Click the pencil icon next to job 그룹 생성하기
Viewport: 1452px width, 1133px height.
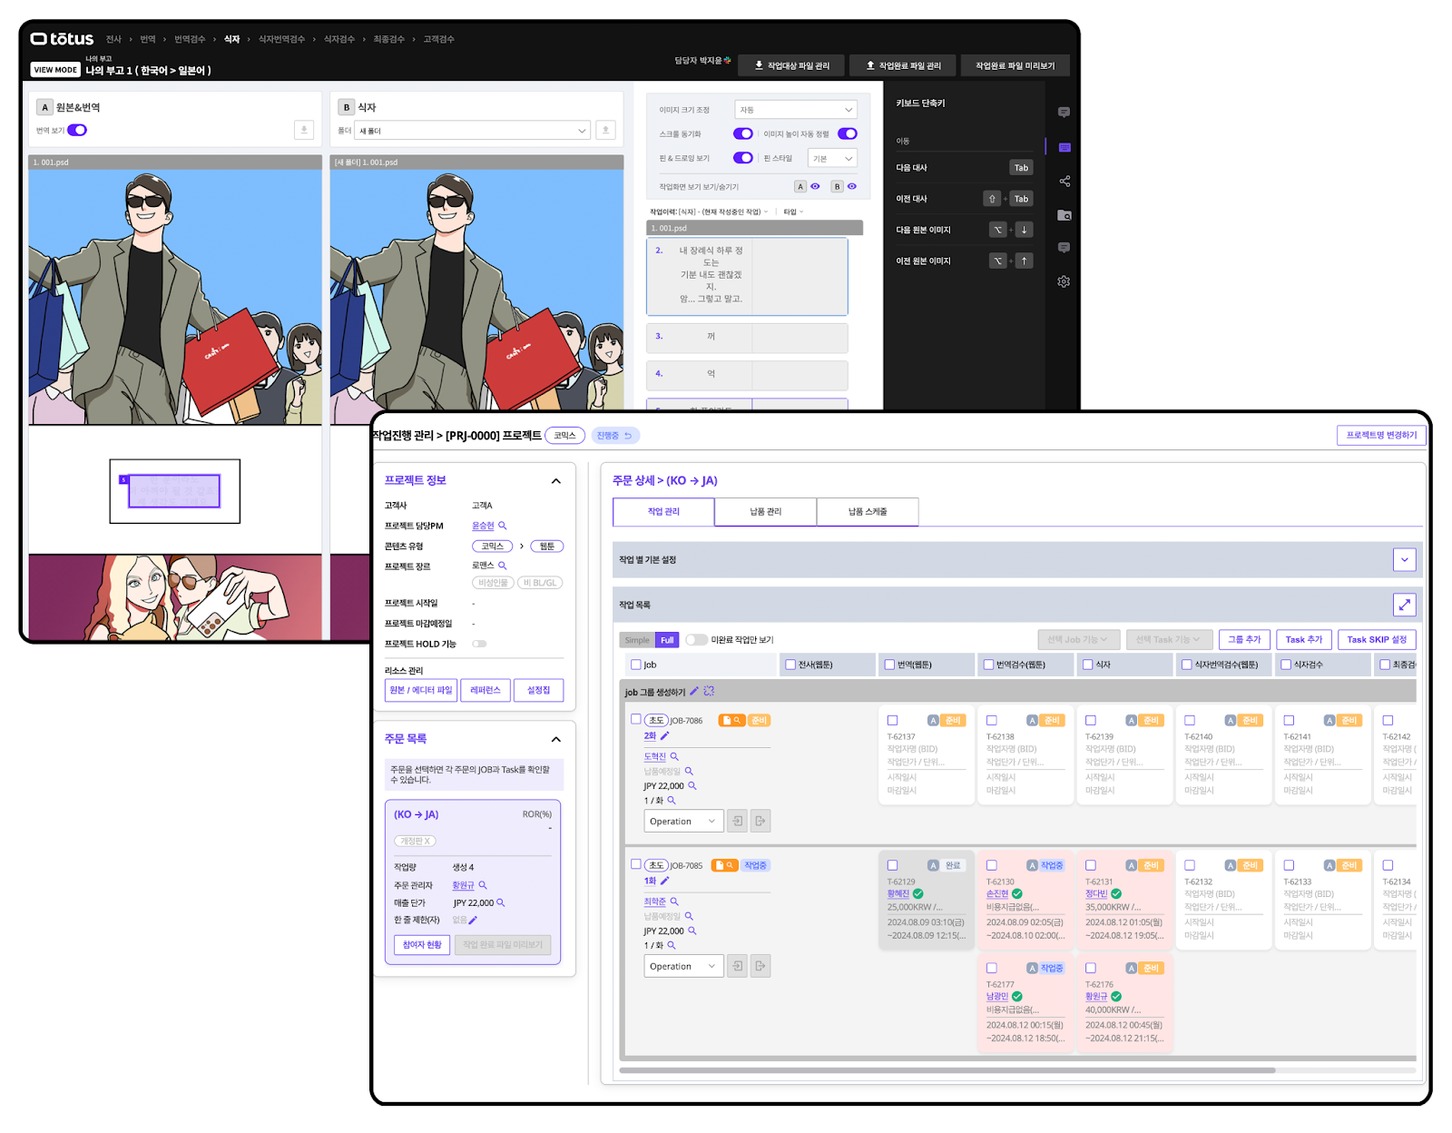click(694, 692)
